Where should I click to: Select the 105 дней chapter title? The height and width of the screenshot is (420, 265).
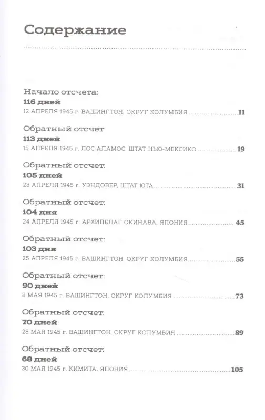pos(43,176)
